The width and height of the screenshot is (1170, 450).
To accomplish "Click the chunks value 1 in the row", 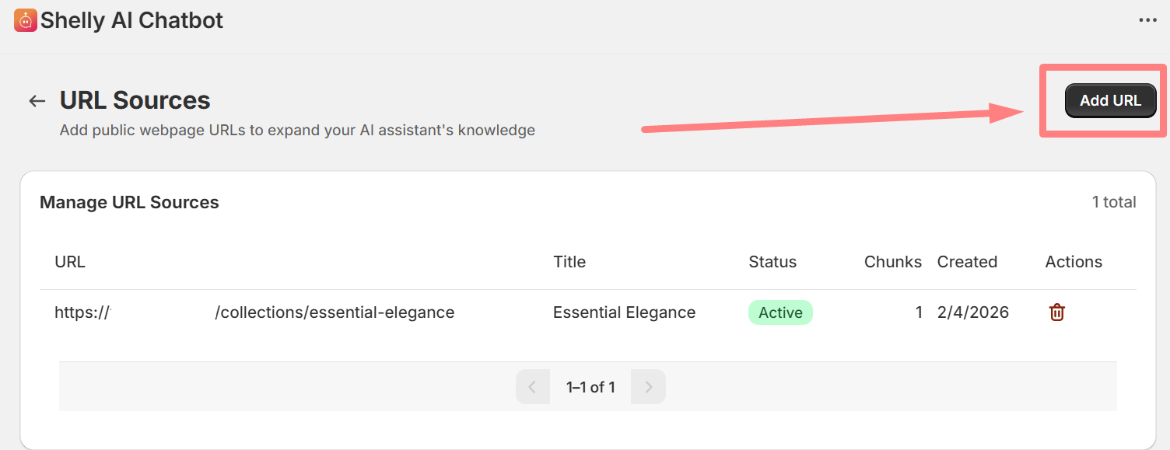I will tap(919, 312).
